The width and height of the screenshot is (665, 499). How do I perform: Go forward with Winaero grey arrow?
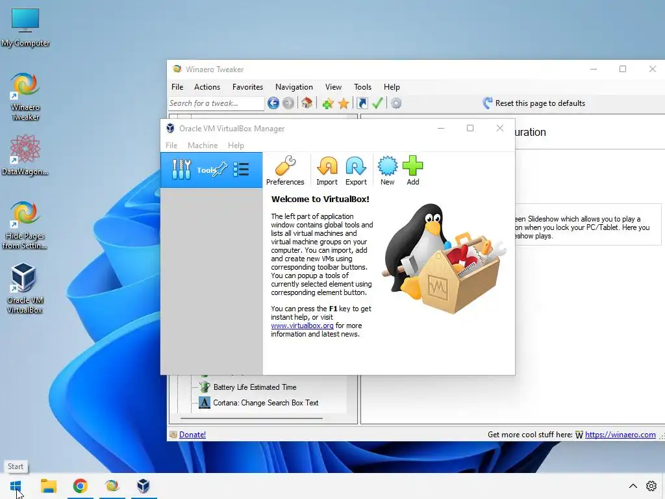[288, 103]
